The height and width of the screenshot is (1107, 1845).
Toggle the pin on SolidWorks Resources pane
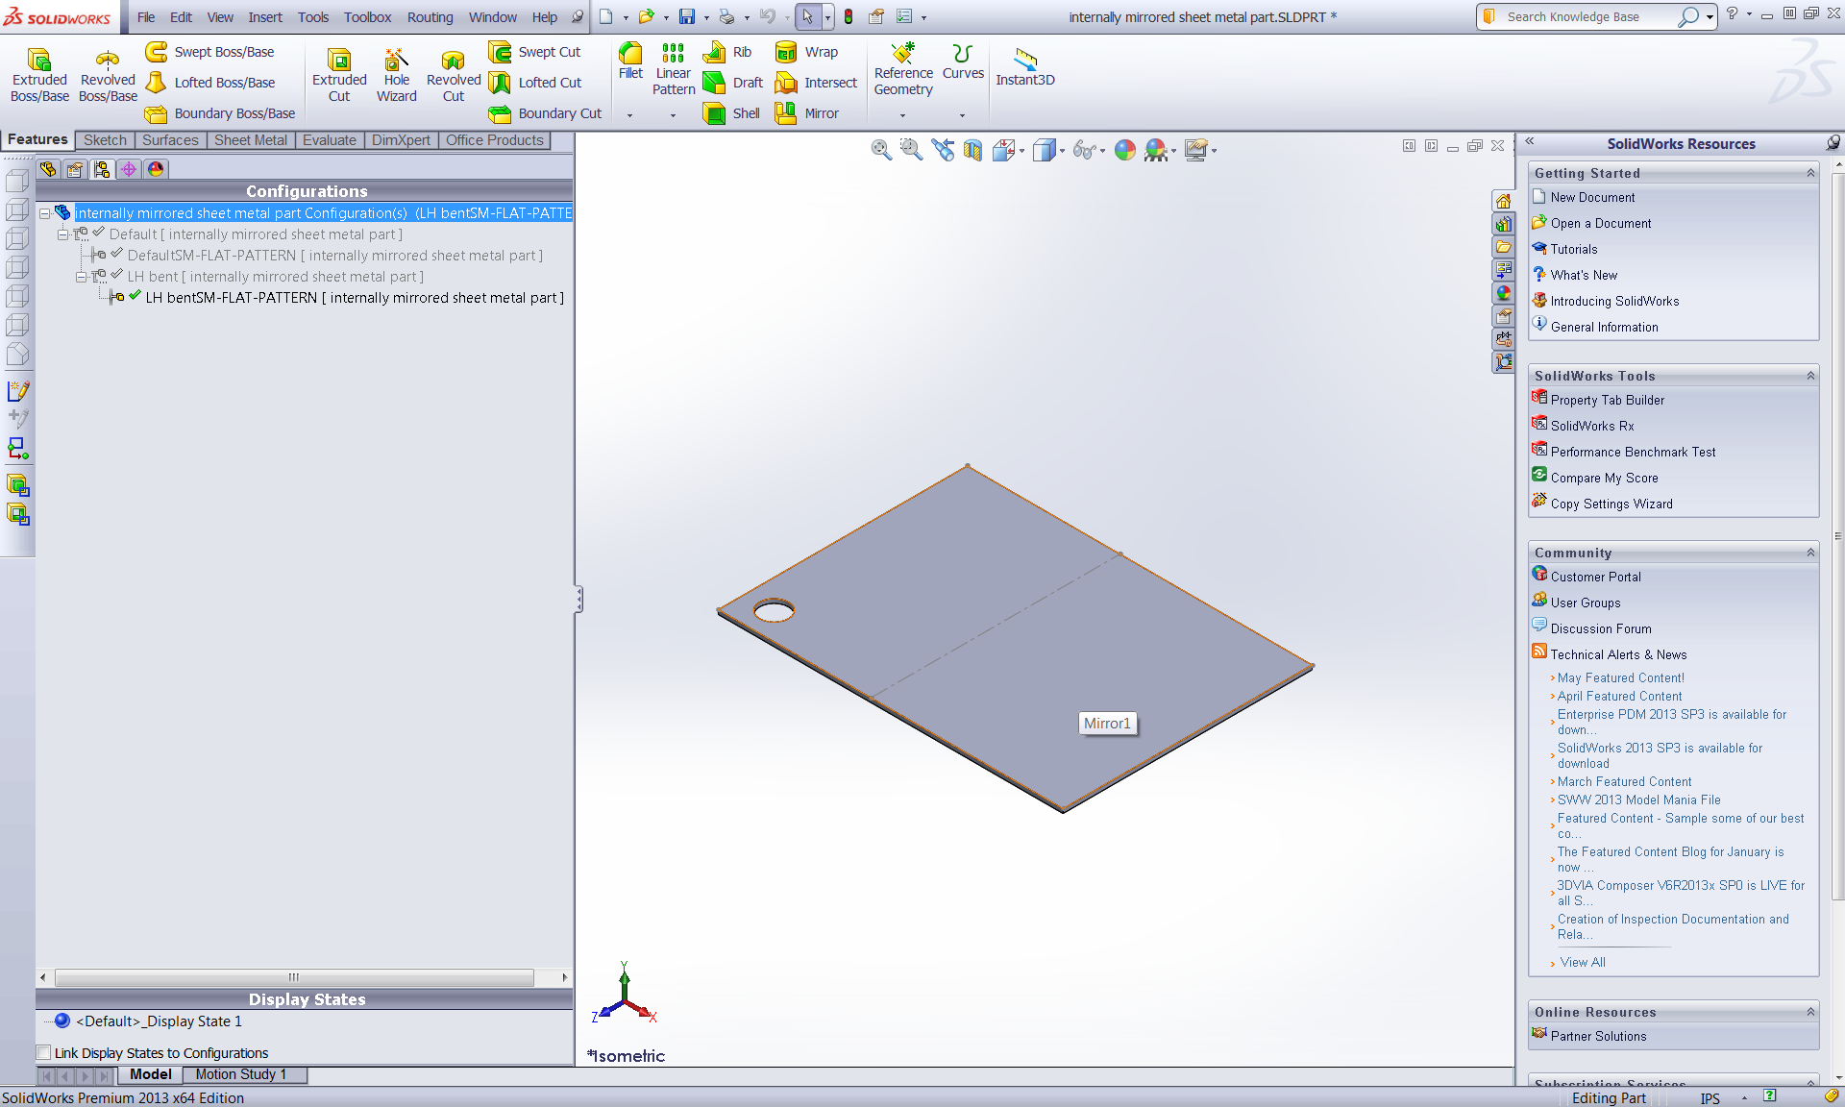coord(1833,143)
